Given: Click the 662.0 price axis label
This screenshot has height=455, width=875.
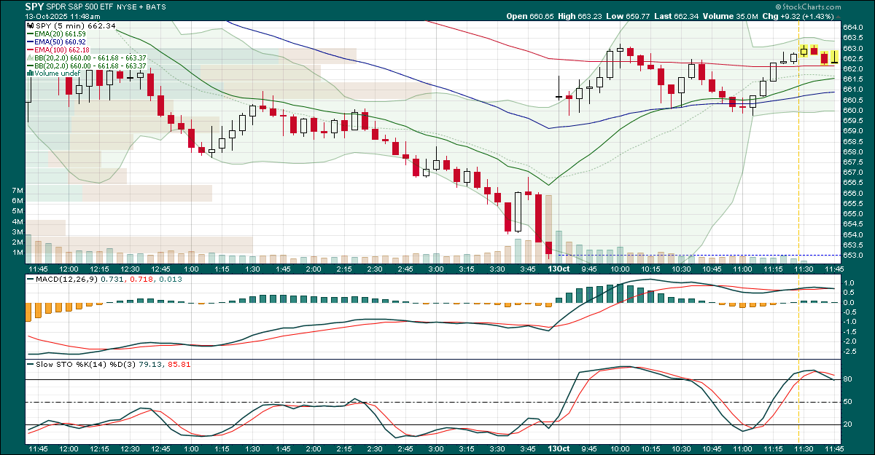Looking at the screenshot, I should coord(852,68).
